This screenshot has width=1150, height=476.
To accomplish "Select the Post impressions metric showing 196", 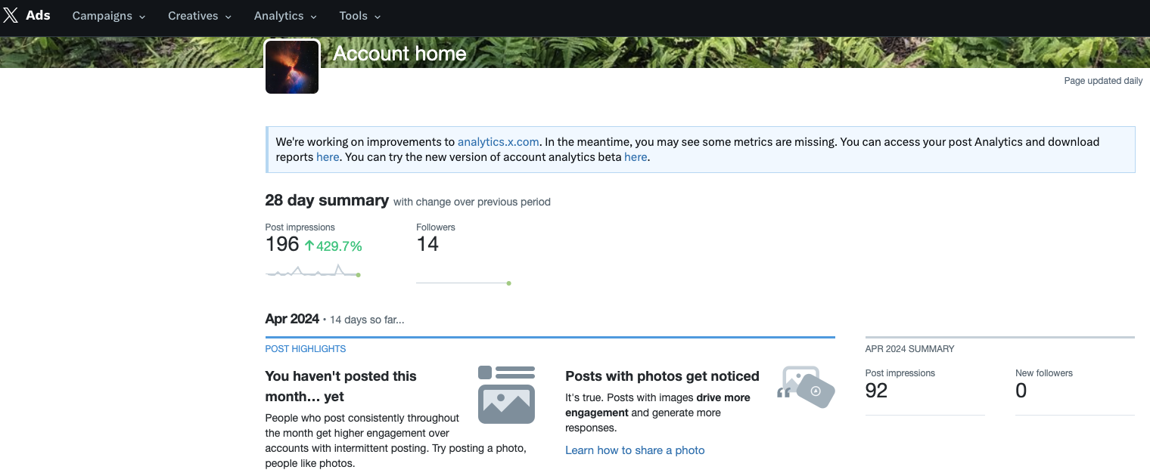I will coord(281,243).
